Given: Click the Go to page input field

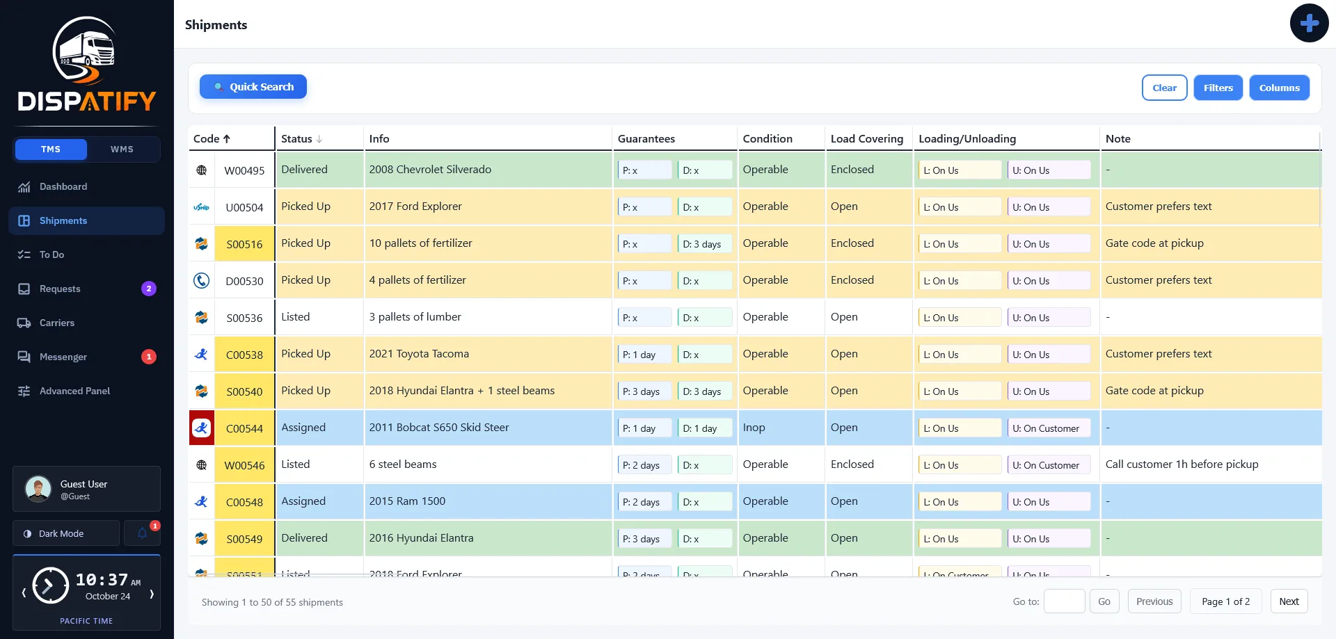Looking at the screenshot, I should coord(1065,601).
